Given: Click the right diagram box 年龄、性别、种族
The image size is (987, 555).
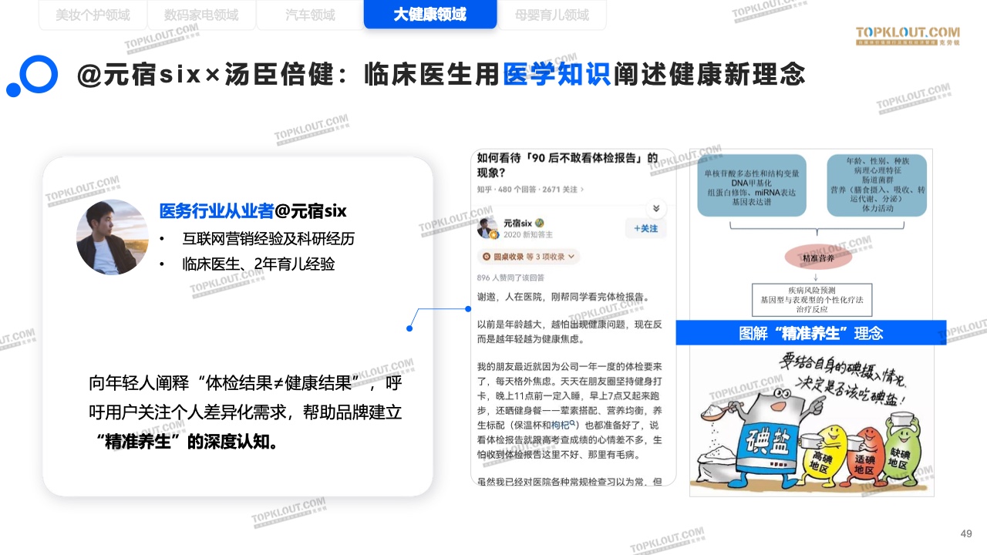Looking at the screenshot, I should click(878, 185).
